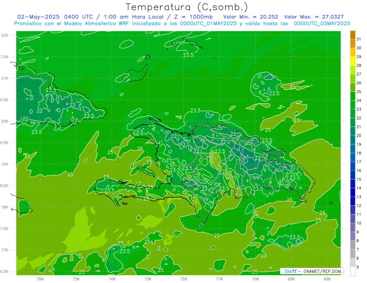Click the "Z = 1000mb" pressure level text
Viewport: 367px width, 283px height.
pos(193,16)
